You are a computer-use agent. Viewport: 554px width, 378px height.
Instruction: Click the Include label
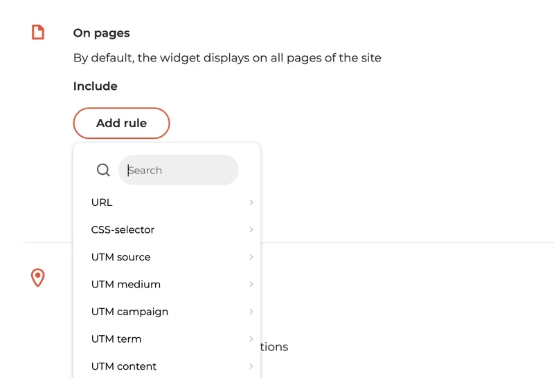point(95,86)
